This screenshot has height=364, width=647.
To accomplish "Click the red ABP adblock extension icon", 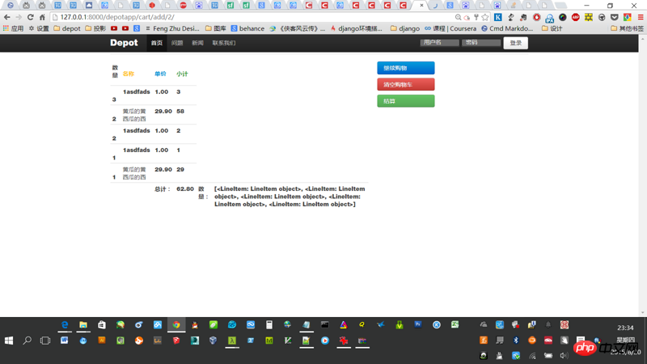I will (x=576, y=17).
